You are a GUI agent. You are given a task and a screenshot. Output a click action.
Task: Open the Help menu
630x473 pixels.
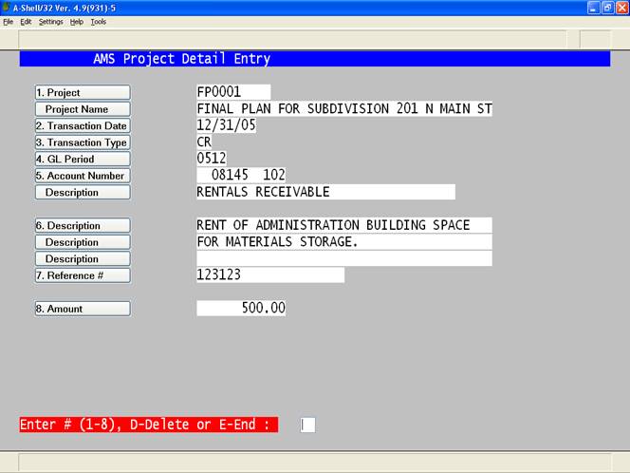pos(76,22)
